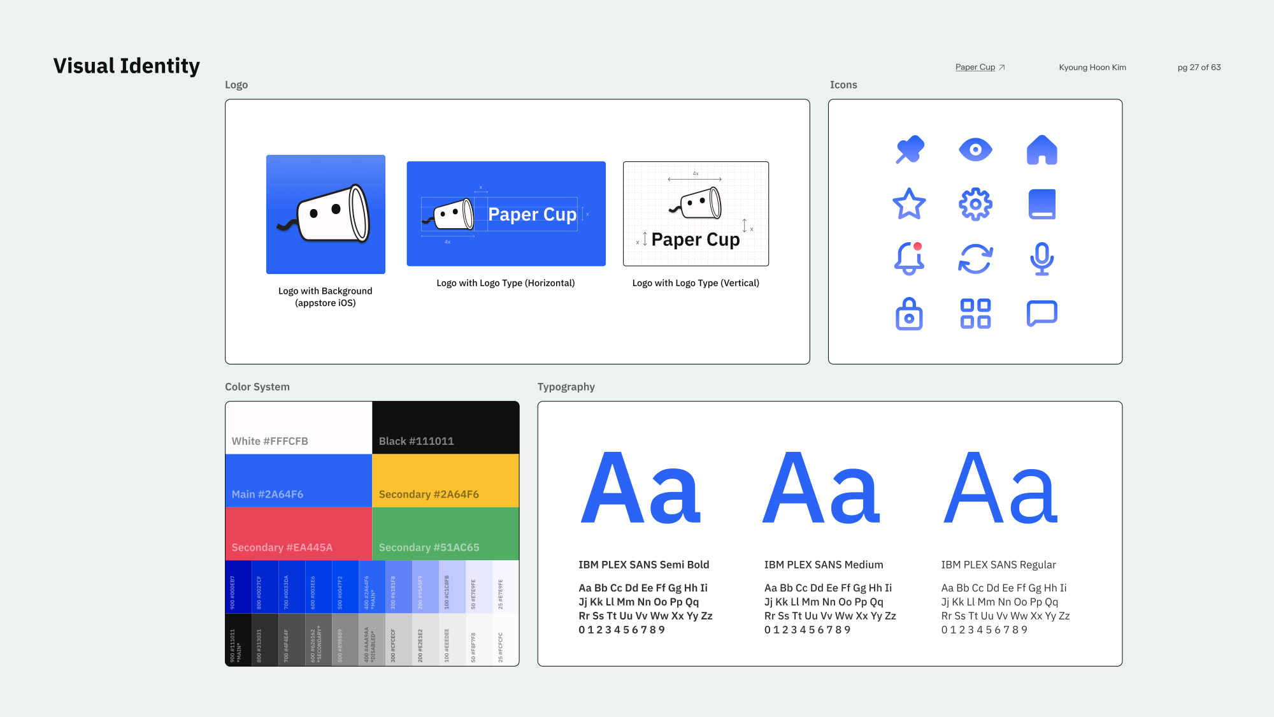Click the page indicator pg 27 of 63
The image size is (1274, 717).
(x=1199, y=67)
